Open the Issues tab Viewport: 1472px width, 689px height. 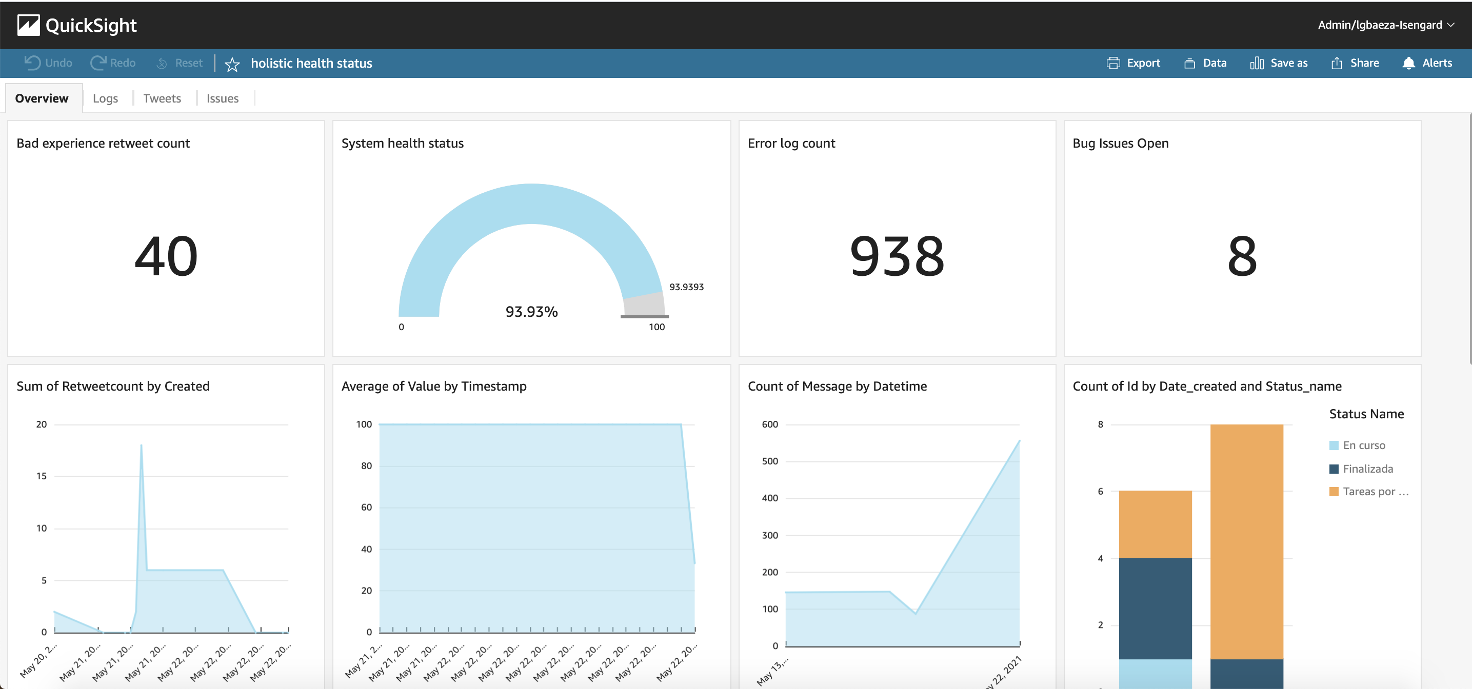[222, 98]
